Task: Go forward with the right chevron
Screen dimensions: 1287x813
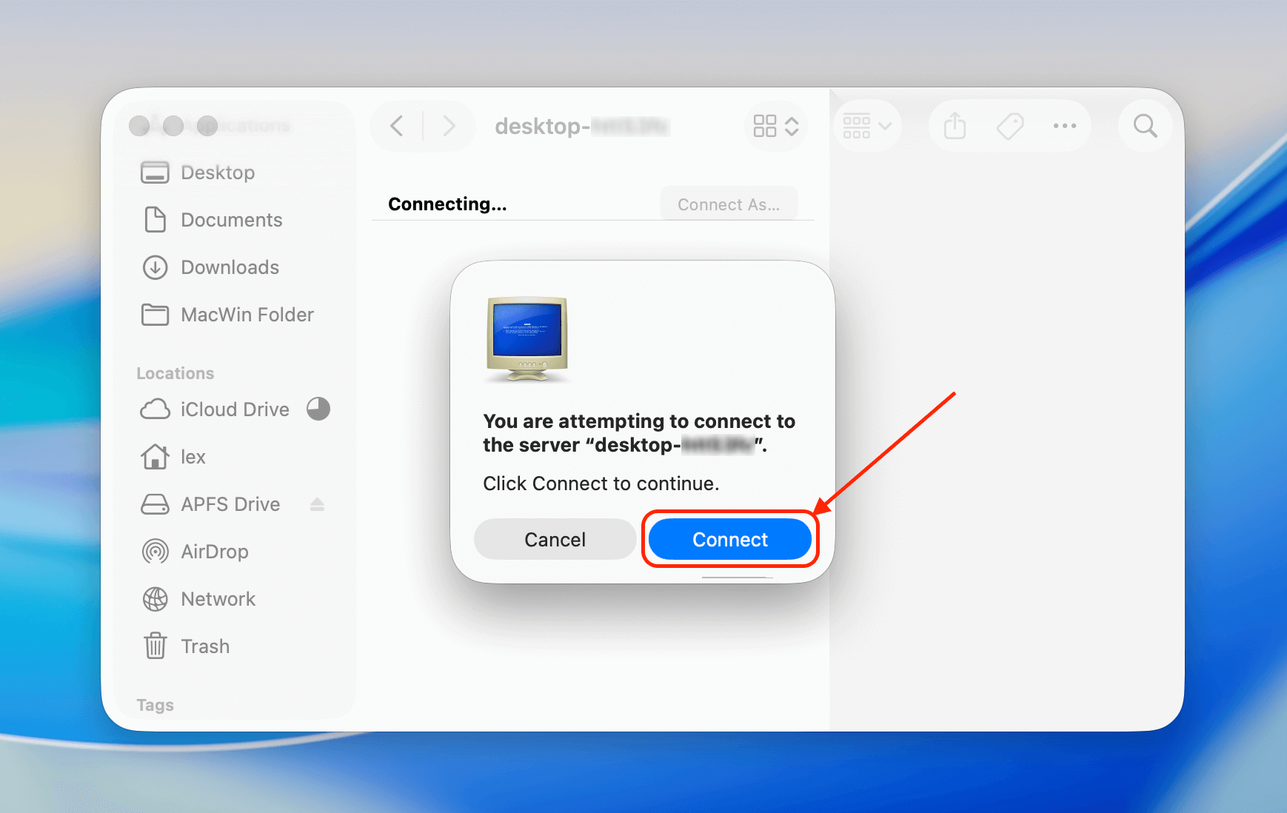Action: coord(449,126)
